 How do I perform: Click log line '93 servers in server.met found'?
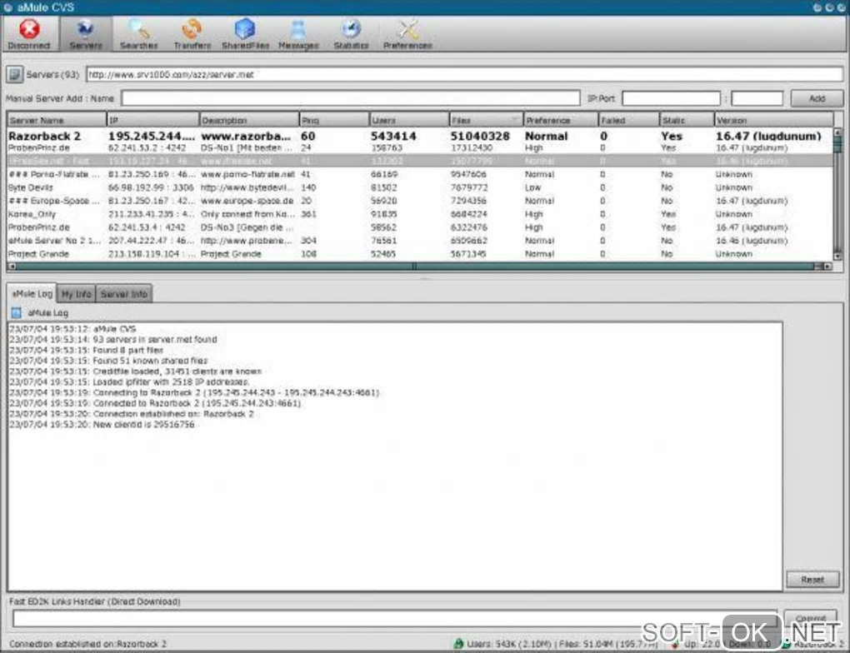coord(154,339)
